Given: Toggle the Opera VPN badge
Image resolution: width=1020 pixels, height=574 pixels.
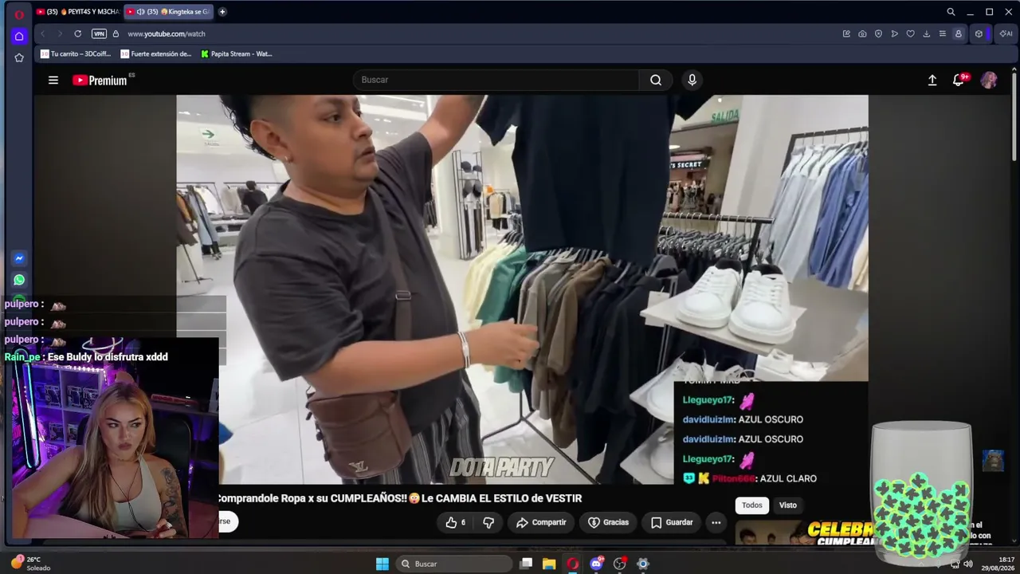Looking at the screenshot, I should [99, 33].
